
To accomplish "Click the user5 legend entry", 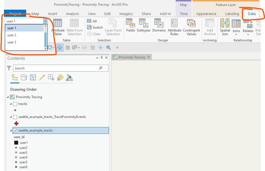I will point(23,162).
